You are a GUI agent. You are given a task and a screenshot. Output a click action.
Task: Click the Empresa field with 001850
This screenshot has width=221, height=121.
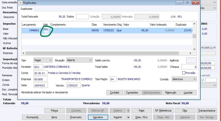click(x=40, y=79)
